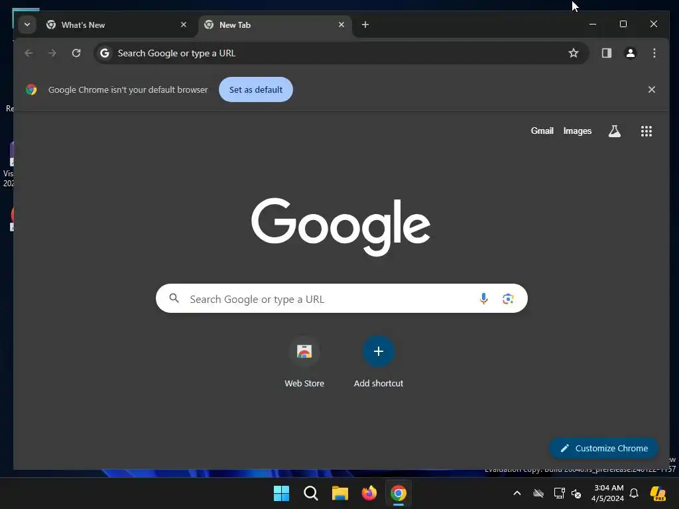Click the address bar URL field
Screen dimensions: 679x509
341,53
